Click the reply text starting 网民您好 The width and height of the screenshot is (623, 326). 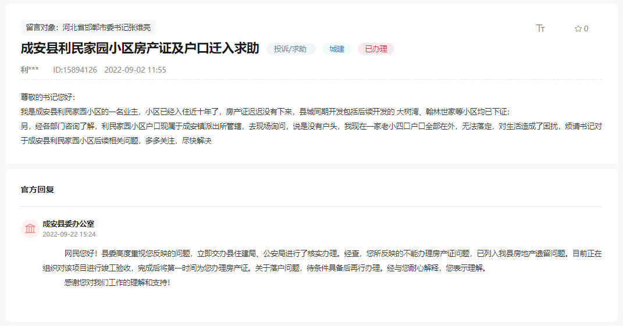(322, 260)
